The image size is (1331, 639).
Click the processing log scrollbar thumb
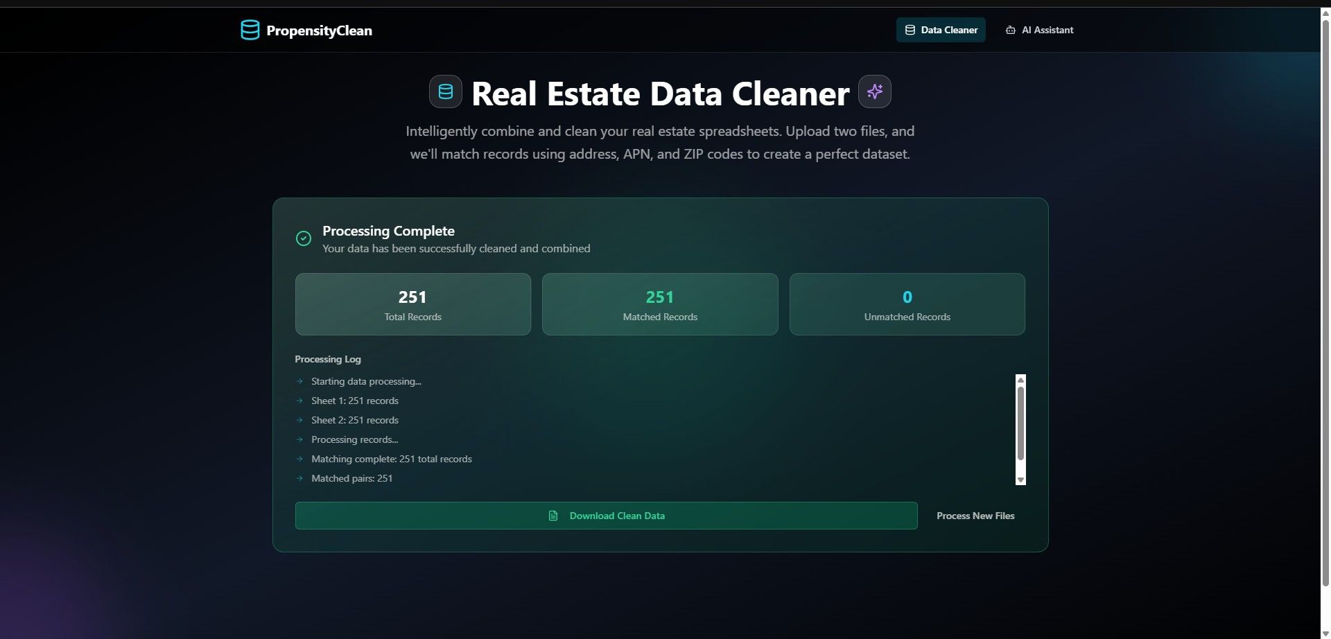point(1020,423)
